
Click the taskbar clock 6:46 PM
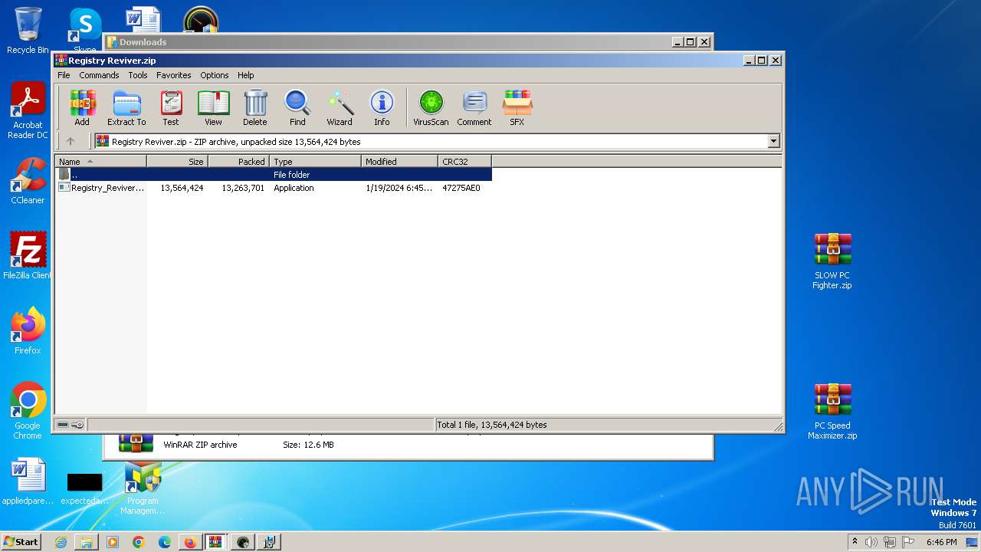941,542
